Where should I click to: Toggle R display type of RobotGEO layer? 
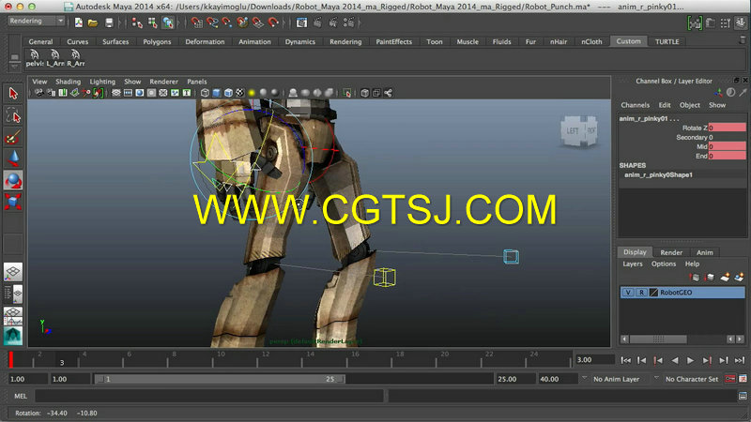pyautogui.click(x=641, y=293)
